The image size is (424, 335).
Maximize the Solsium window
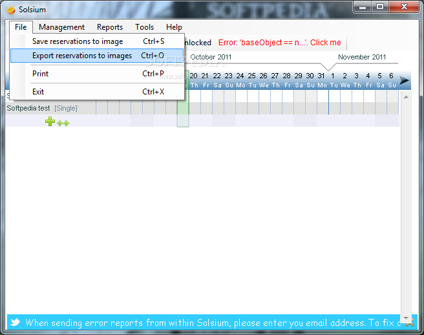coord(380,6)
